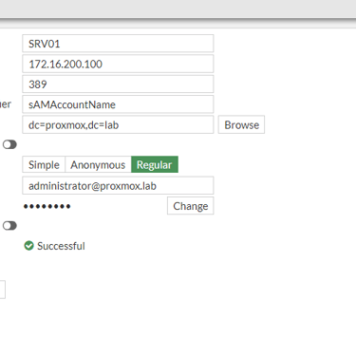
Task: Select the Regular bind type
Action: click(155, 164)
